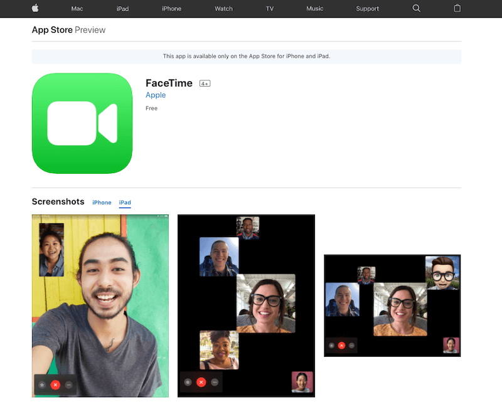Open the iPad navigation menu item
The image size is (502, 409).
click(122, 9)
